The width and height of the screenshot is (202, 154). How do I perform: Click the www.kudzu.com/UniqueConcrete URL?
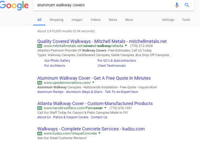[x=70, y=134]
